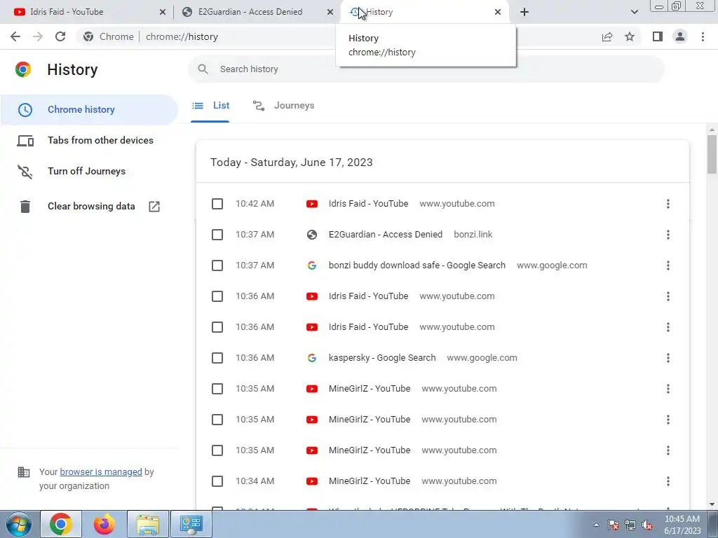Open a new tab with plus button

click(524, 12)
